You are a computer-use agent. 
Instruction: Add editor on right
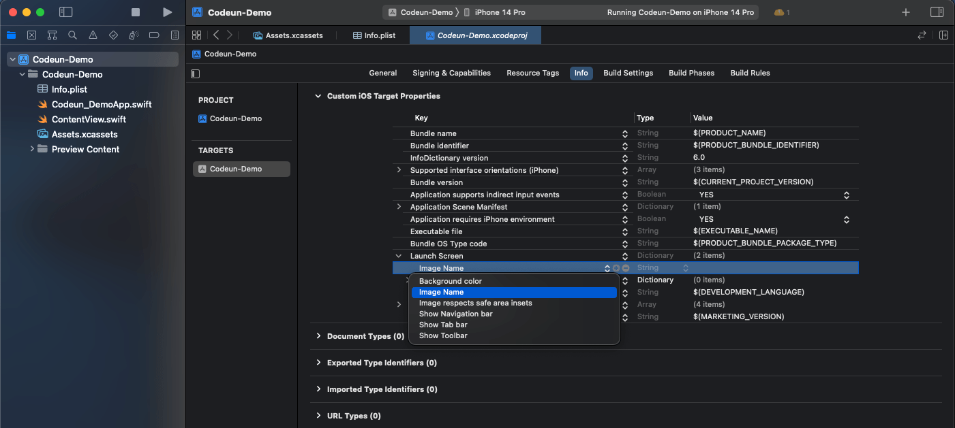[x=944, y=35]
